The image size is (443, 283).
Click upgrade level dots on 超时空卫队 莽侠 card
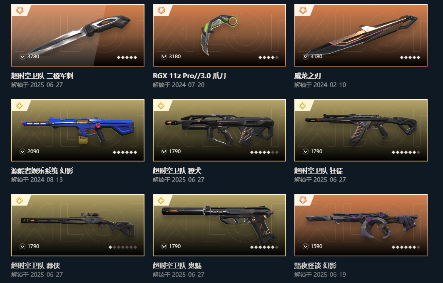tap(123, 247)
